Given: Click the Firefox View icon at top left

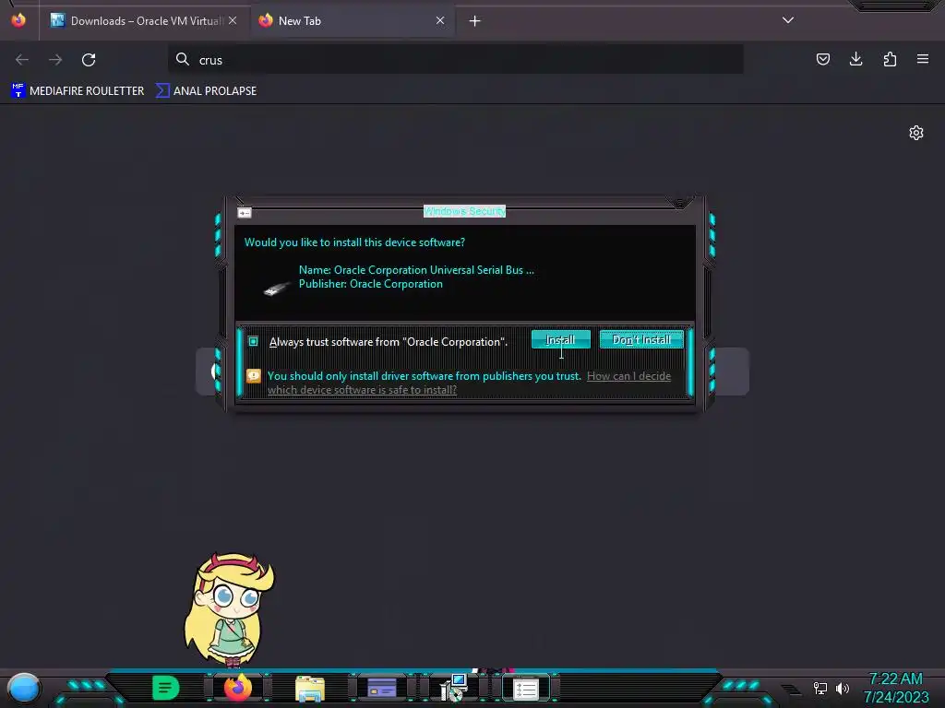Looking at the screenshot, I should 18,20.
